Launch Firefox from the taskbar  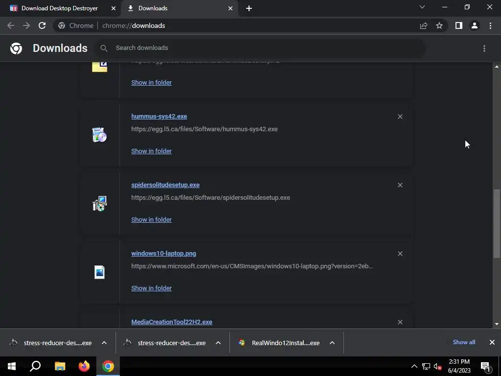point(84,366)
